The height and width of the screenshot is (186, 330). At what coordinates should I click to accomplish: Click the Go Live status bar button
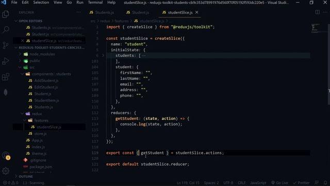279,183
